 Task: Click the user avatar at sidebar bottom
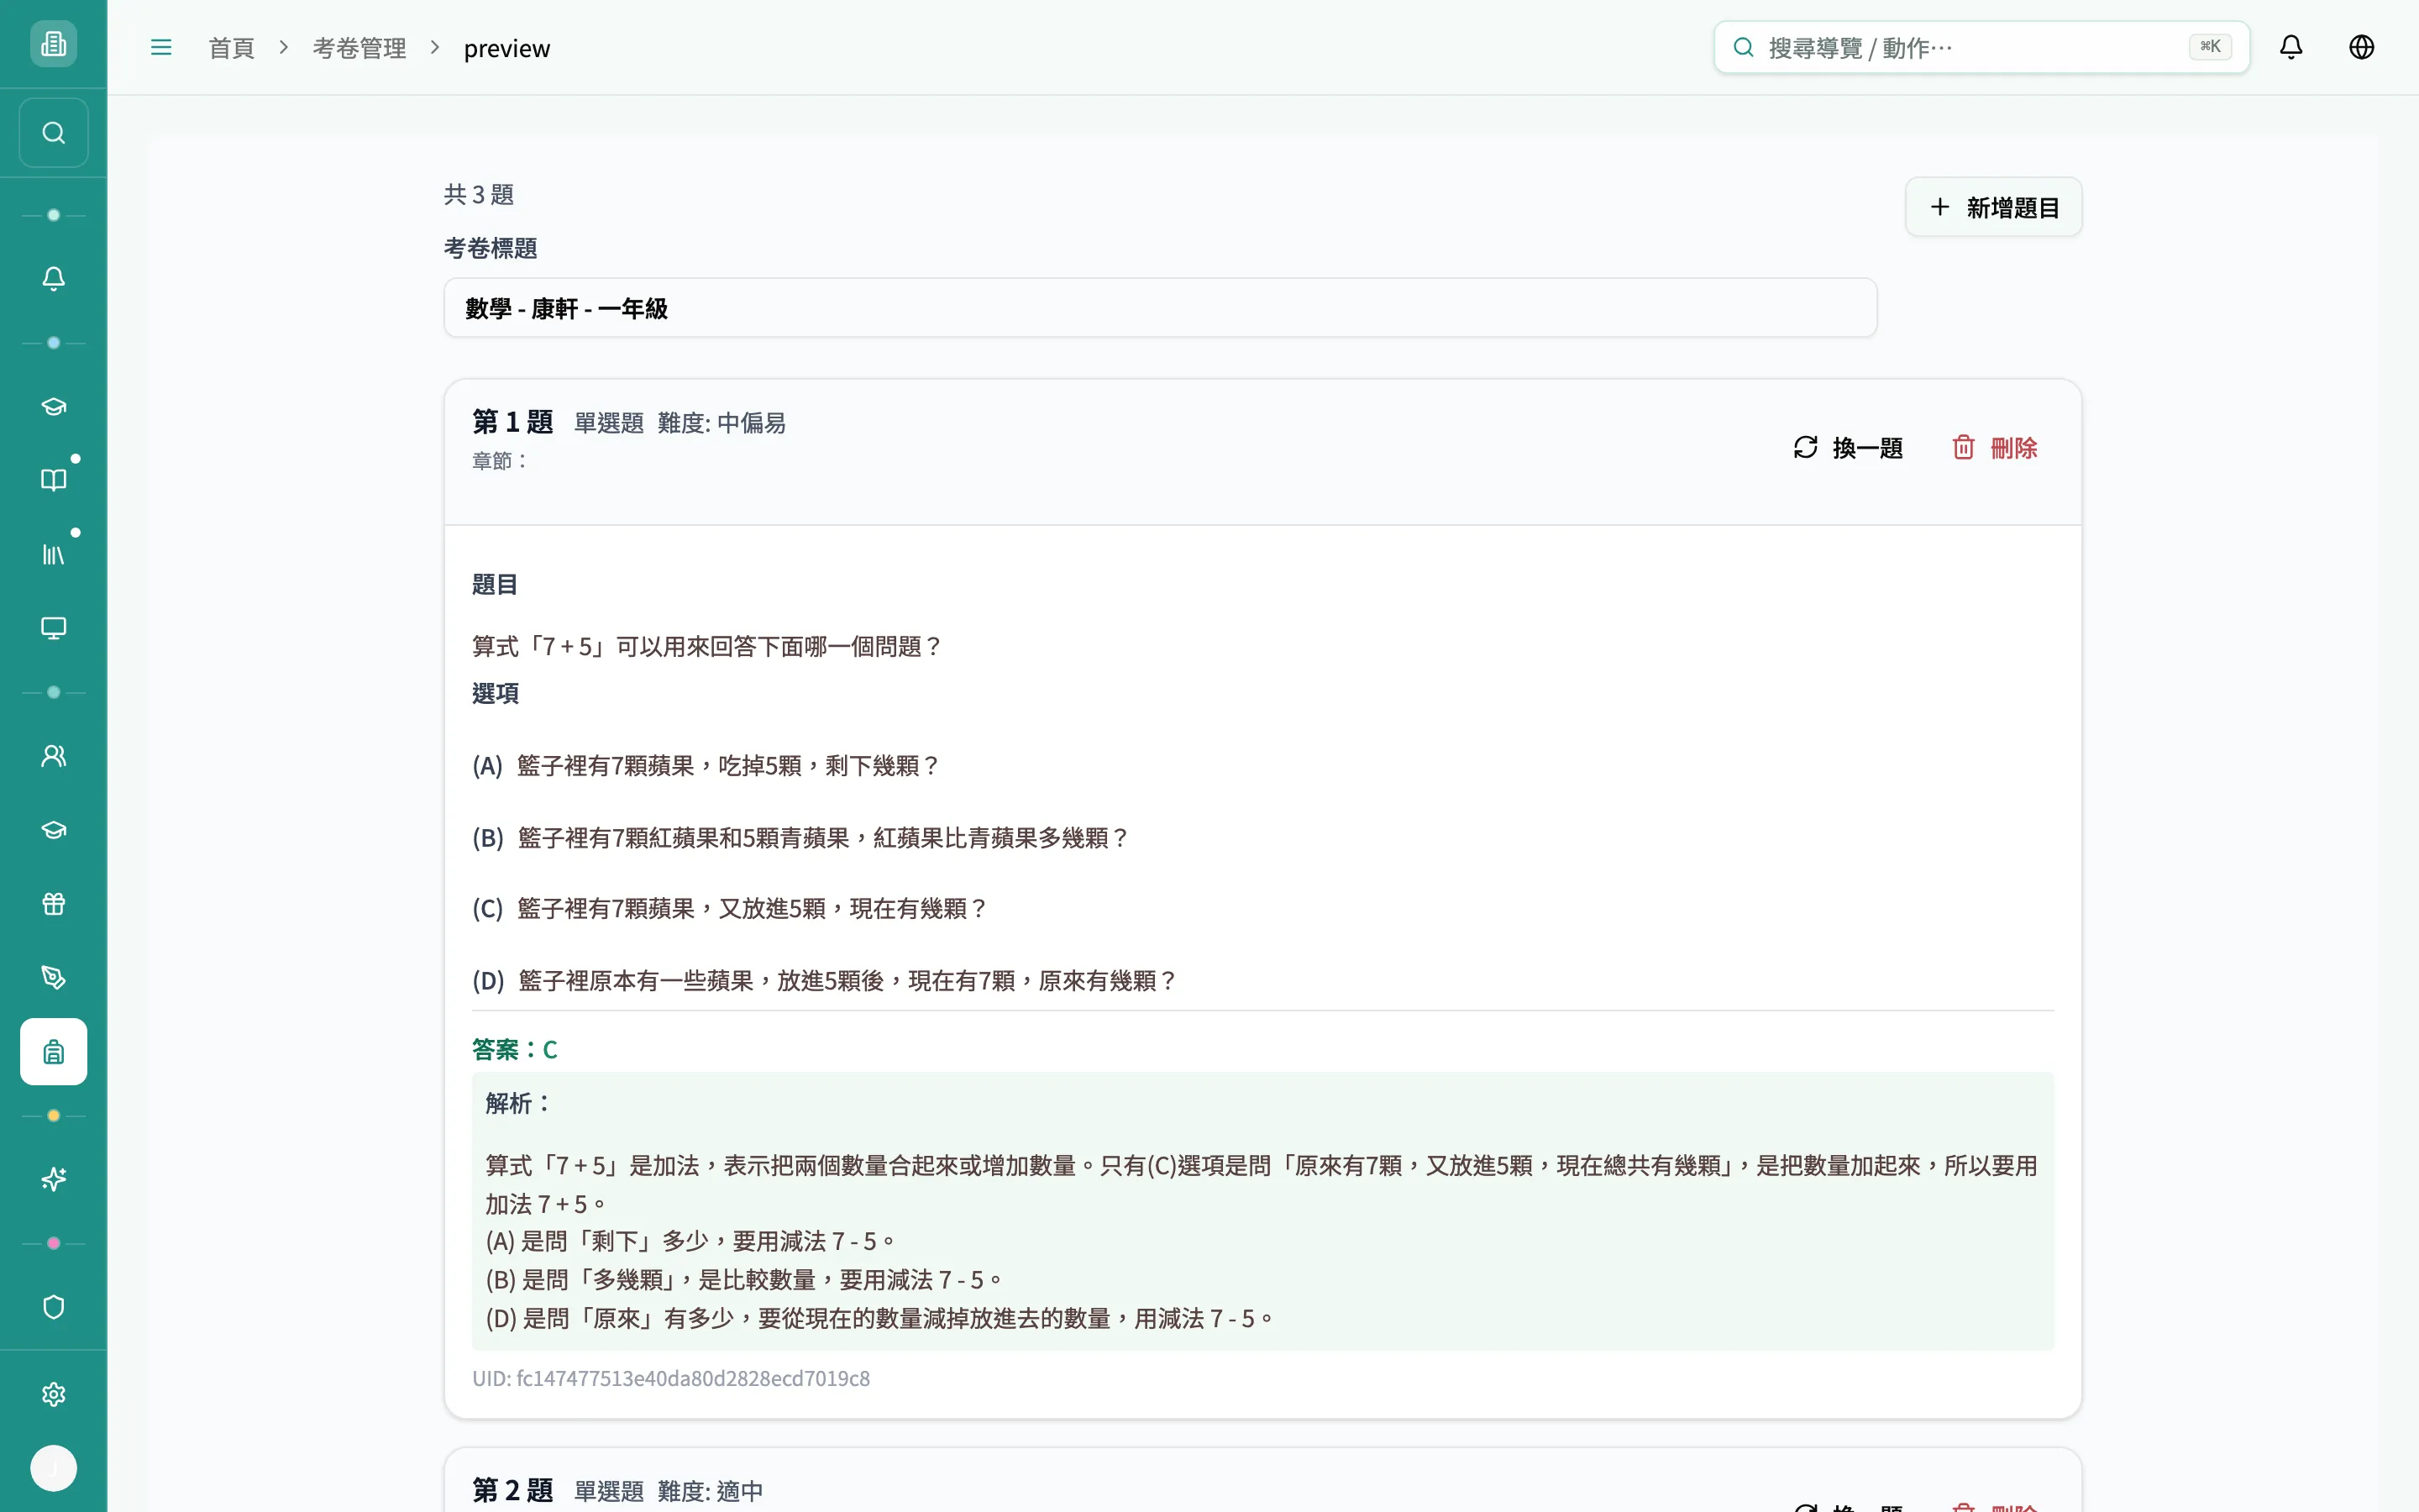tap(53, 1468)
